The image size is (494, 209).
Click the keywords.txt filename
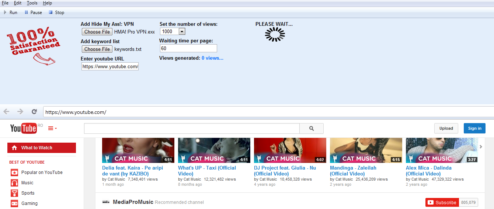click(128, 49)
